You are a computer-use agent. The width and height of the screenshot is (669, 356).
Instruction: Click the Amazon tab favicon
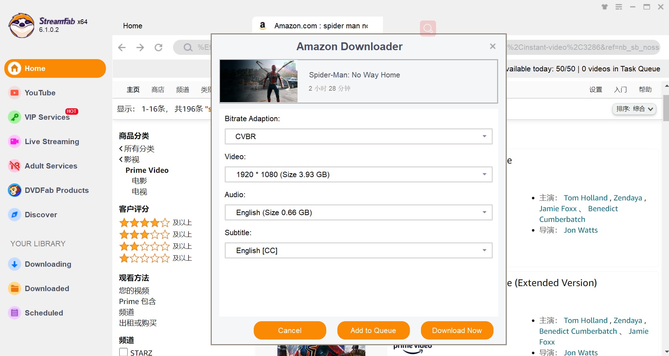click(263, 25)
